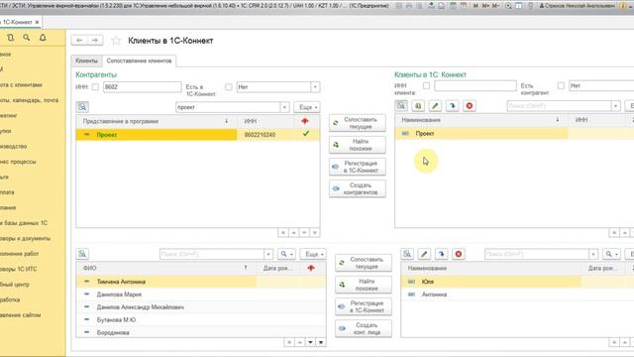Open the search dropdown arrow above the Наименование/ИНН table

pyautogui.click(x=615, y=106)
